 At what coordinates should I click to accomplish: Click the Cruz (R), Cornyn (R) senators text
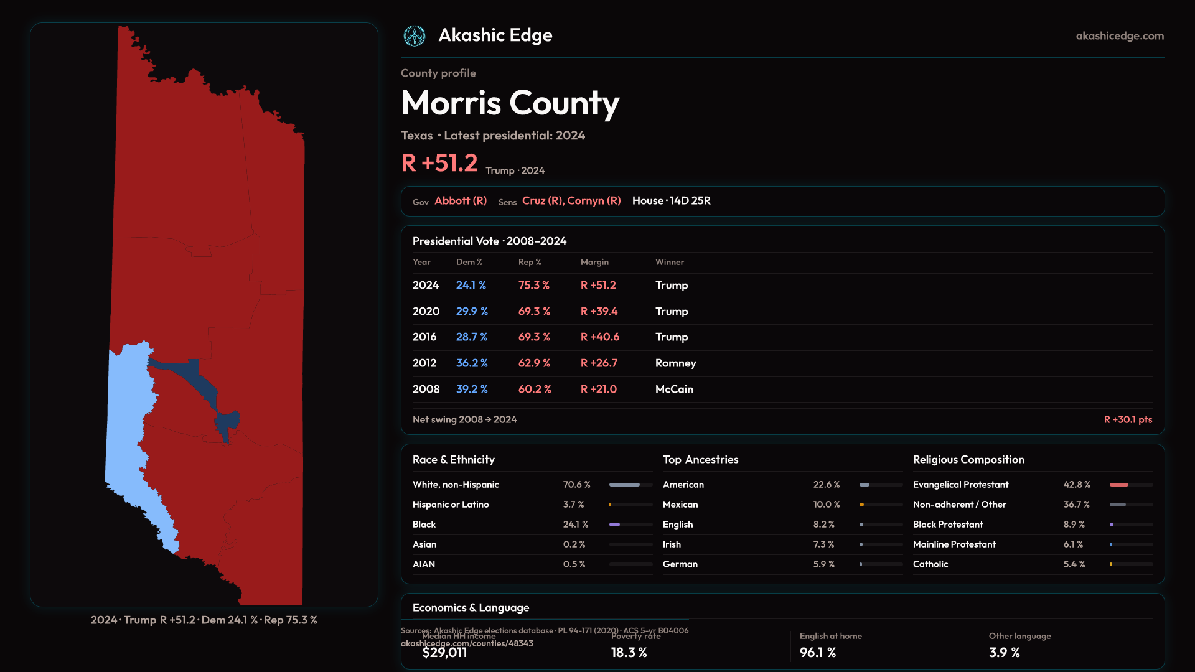571,201
